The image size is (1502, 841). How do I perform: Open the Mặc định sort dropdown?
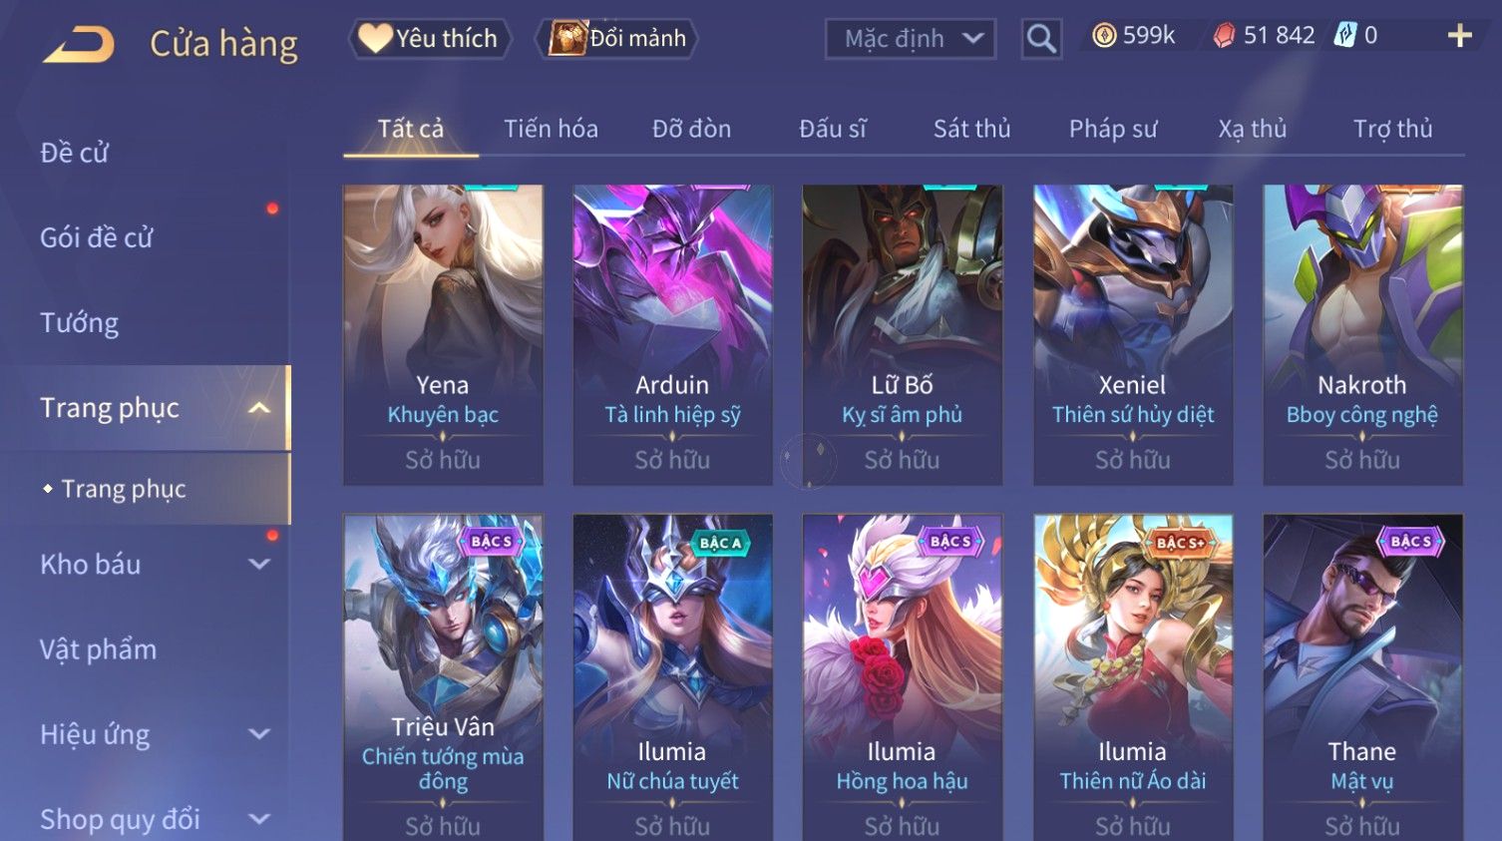pos(911,39)
